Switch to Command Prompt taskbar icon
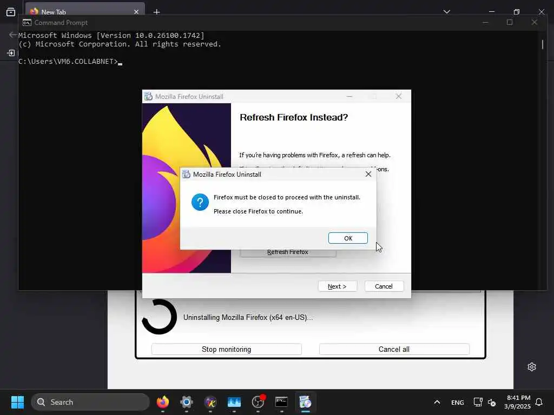The image size is (554, 415). [281, 402]
